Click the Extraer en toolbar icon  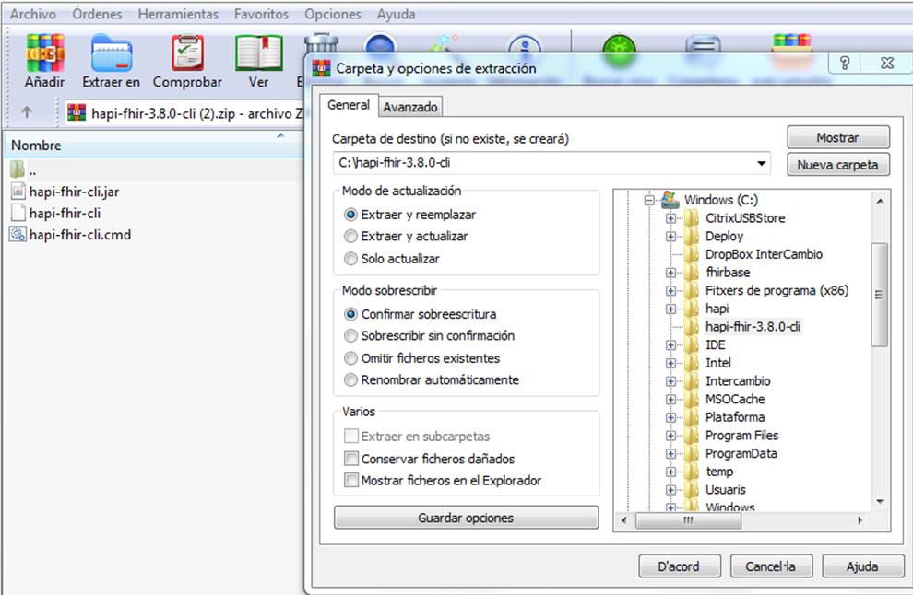(111, 53)
